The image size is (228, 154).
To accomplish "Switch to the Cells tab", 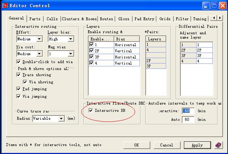I will coord(52,19).
